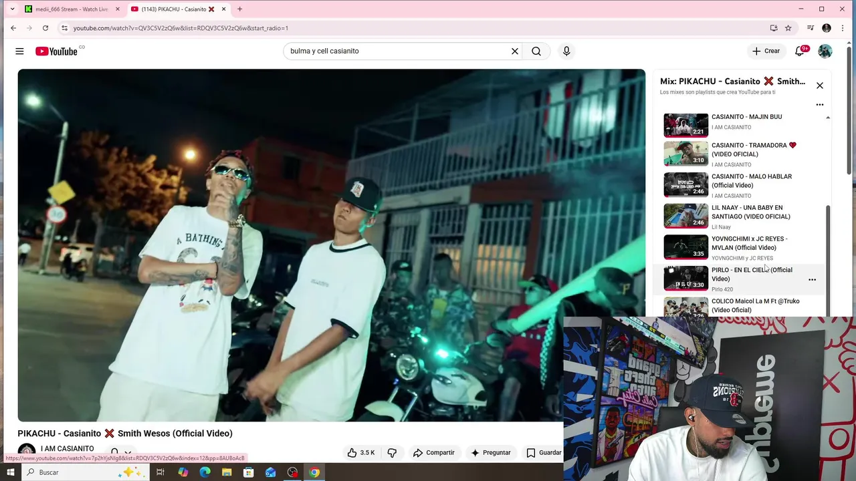
Task: Install or cast icon in address bar
Action: 774,28
